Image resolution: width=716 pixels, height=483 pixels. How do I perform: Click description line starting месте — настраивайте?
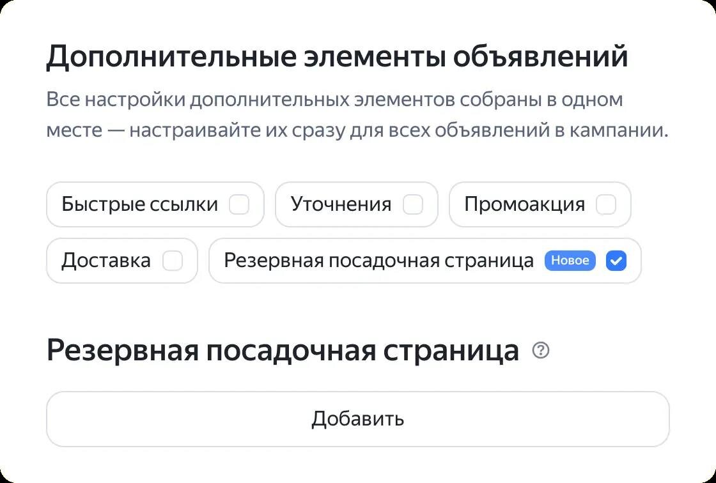(x=357, y=130)
